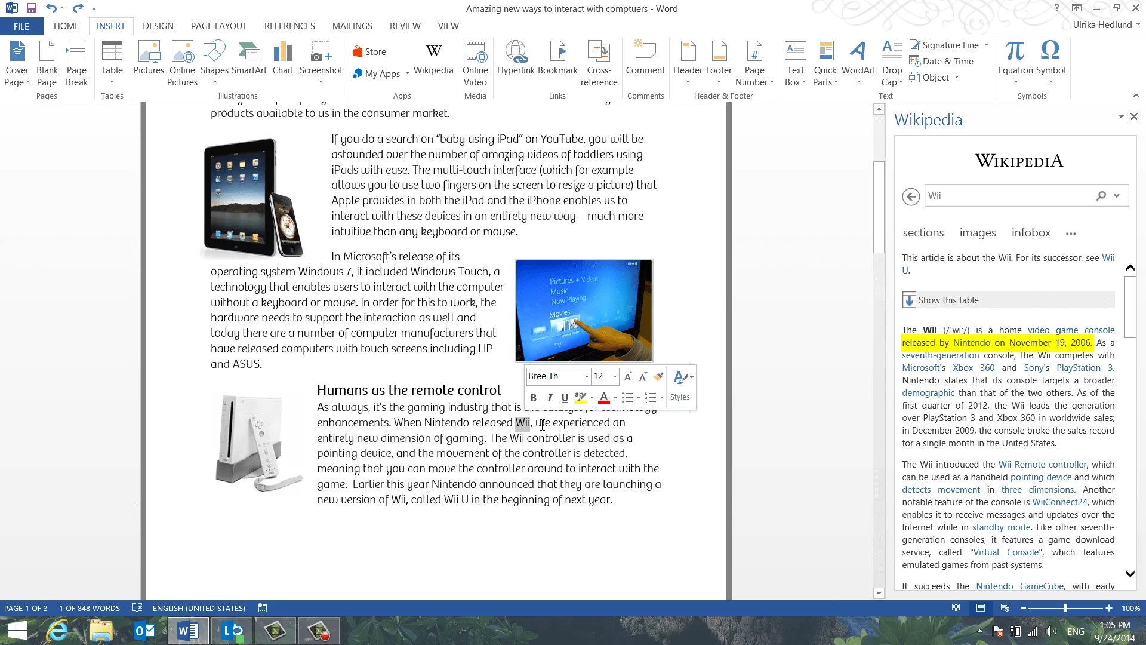The image size is (1146, 645).
Task: Open WordArt gallery
Action: tap(858, 59)
